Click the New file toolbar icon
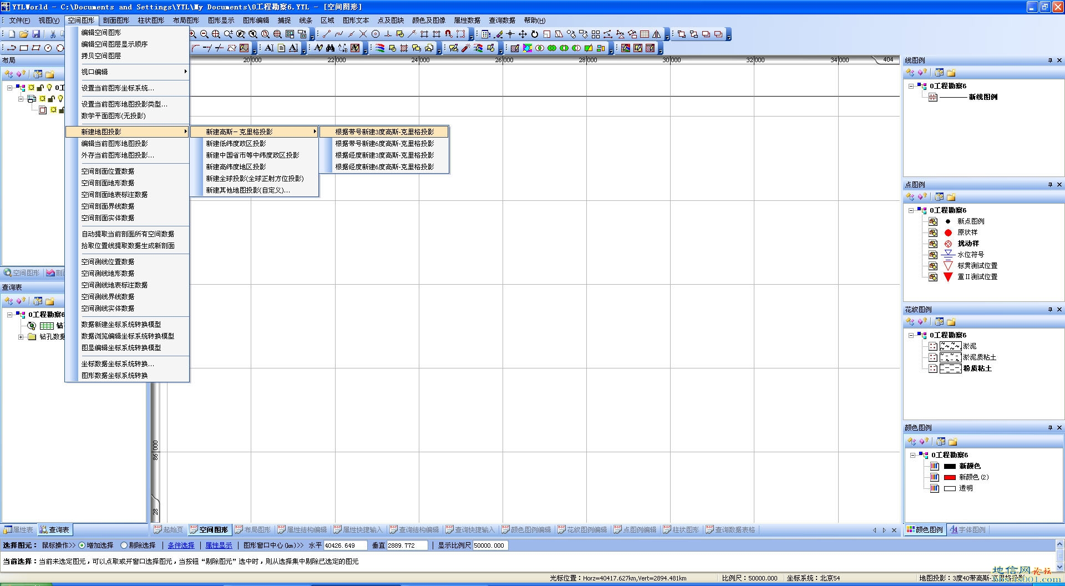Screen dimensions: 1065x586 (x=12, y=34)
